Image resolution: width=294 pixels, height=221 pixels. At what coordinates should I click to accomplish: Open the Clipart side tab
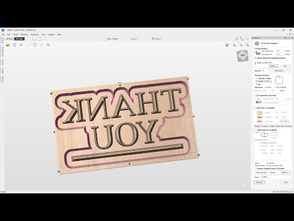click(2, 71)
